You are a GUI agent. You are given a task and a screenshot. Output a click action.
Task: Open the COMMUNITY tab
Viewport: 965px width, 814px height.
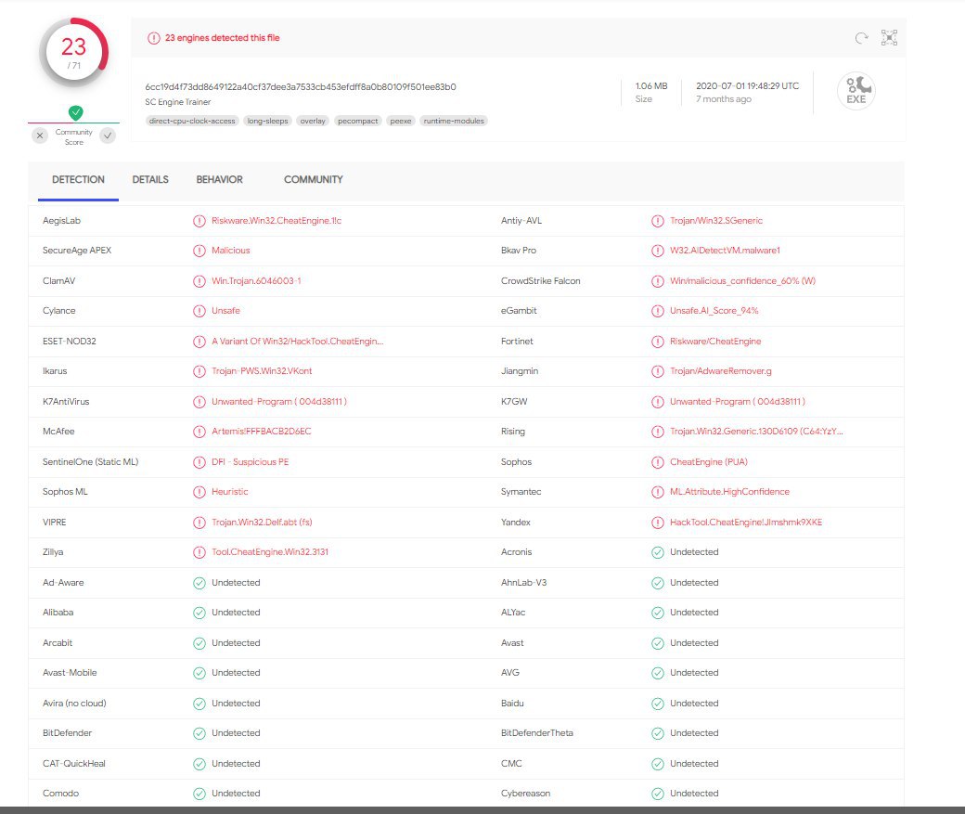314,180
